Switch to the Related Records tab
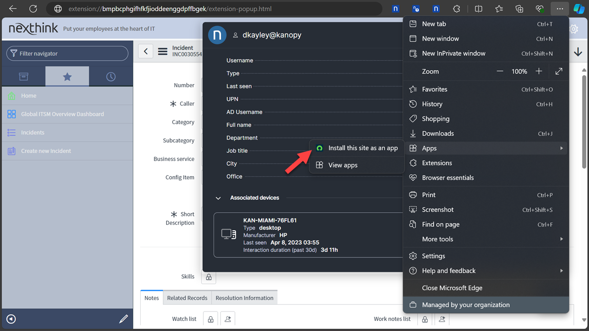Viewport: 589px width, 331px height. coord(187,298)
